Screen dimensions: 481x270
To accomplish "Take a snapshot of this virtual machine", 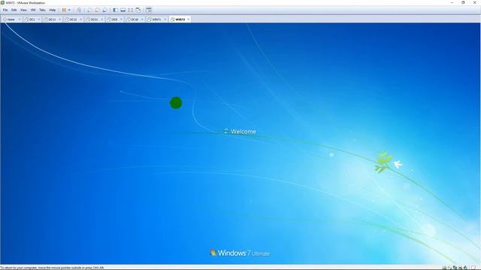I will 89,10.
